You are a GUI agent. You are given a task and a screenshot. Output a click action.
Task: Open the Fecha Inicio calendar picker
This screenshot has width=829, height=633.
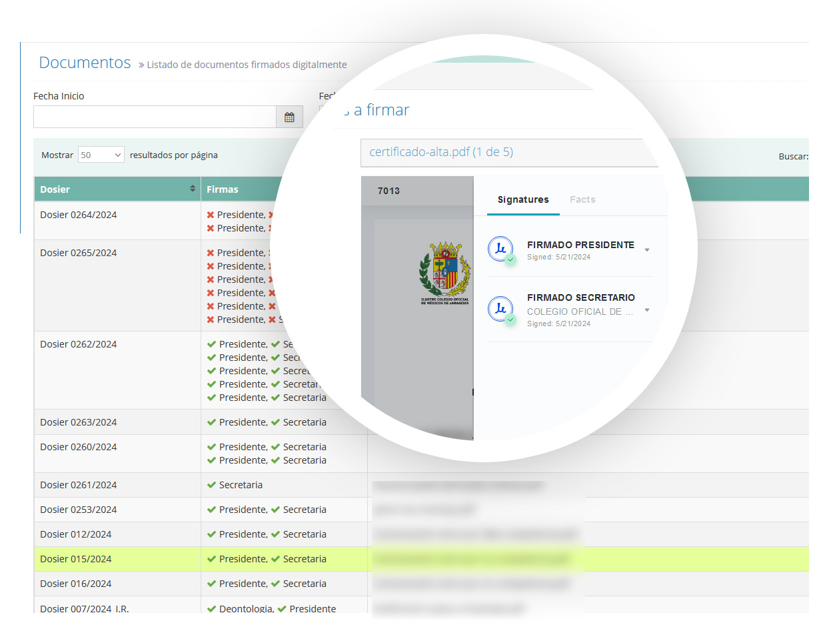(289, 117)
